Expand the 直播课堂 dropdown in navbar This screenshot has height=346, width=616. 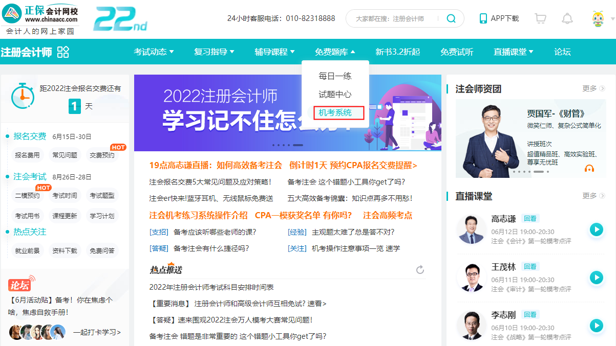[x=514, y=52]
